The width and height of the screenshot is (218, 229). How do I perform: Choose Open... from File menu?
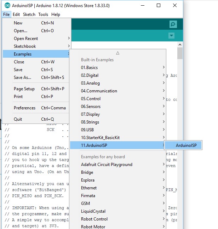(x=36, y=31)
